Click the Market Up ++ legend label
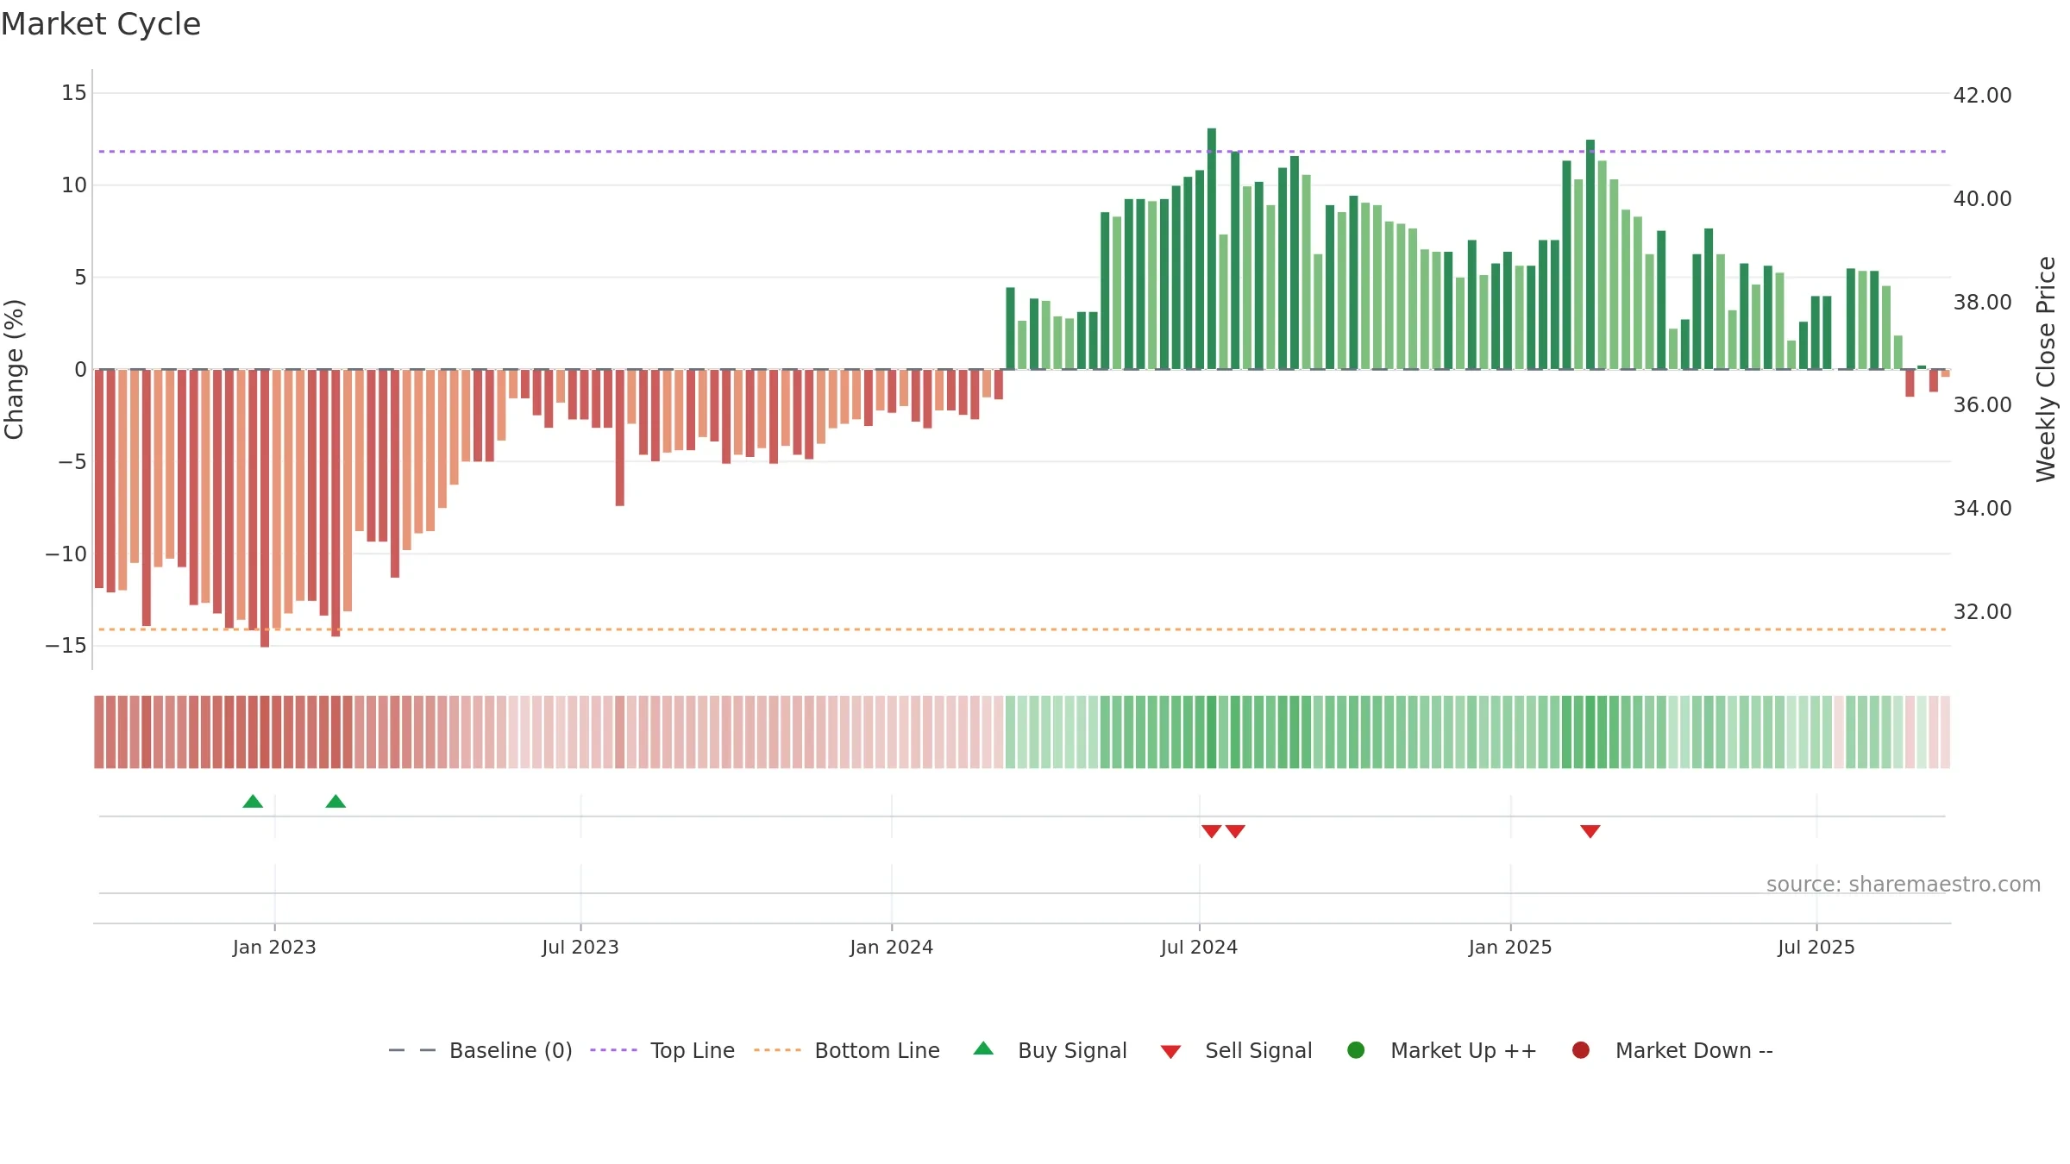2070x1164 pixels. [x=1464, y=1050]
